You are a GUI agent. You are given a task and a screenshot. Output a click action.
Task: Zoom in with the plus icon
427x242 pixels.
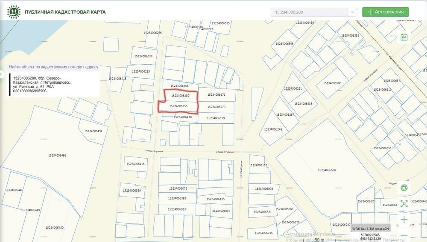click(404, 219)
